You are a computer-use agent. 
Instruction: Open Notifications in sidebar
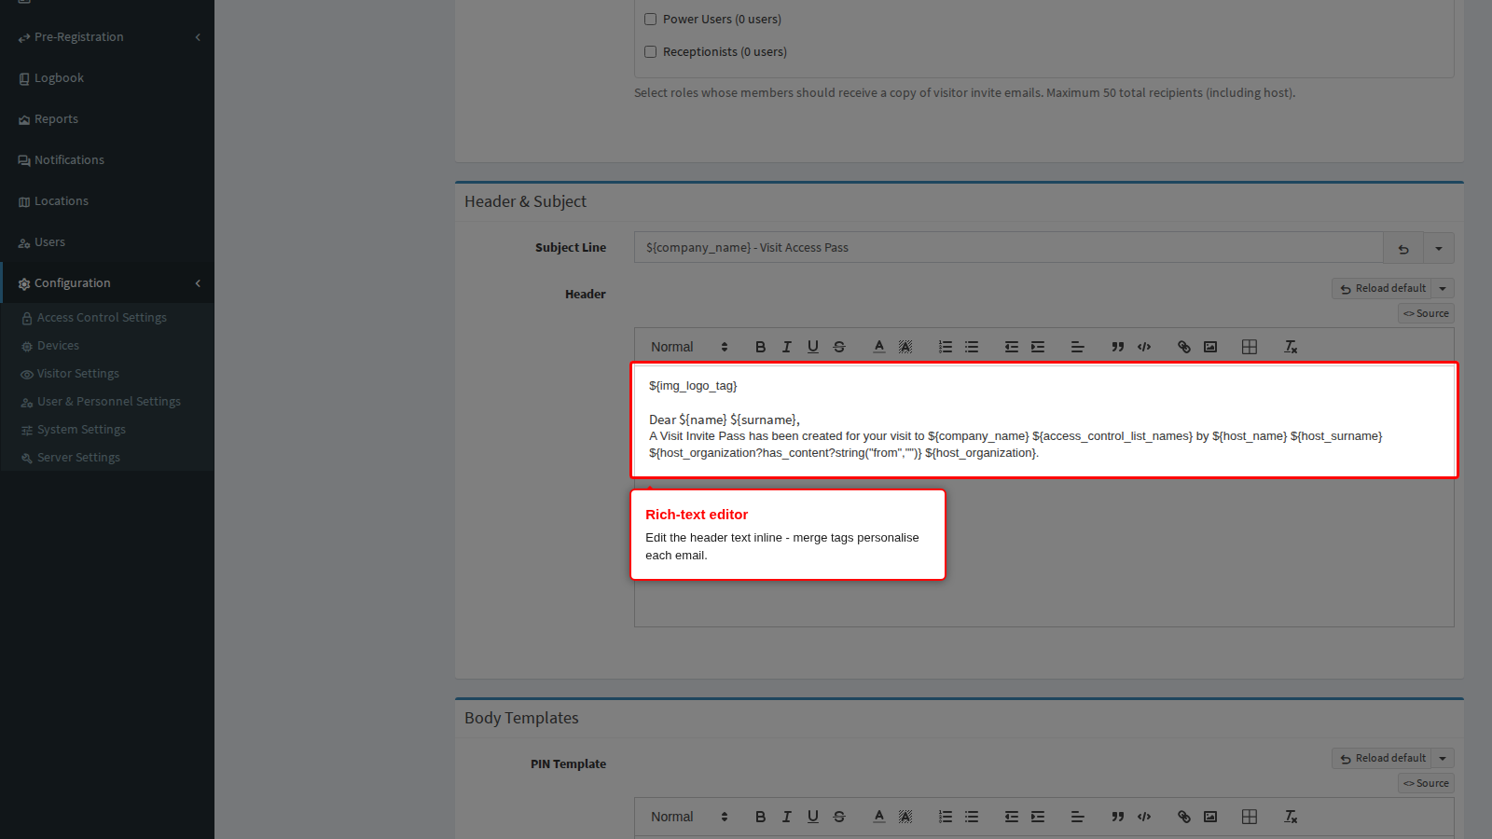click(x=107, y=160)
